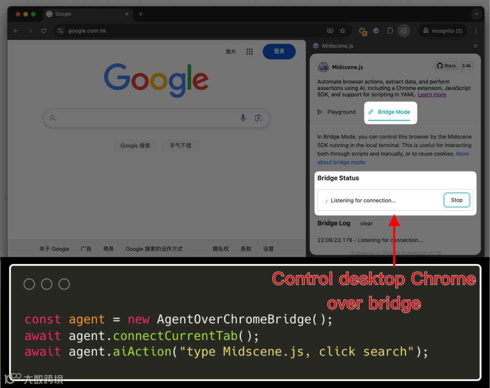Click the 2.4k star count
The image size is (490, 388).
466,66
